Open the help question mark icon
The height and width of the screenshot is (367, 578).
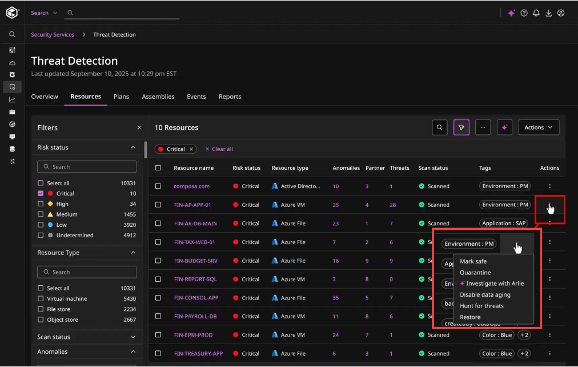tap(524, 13)
